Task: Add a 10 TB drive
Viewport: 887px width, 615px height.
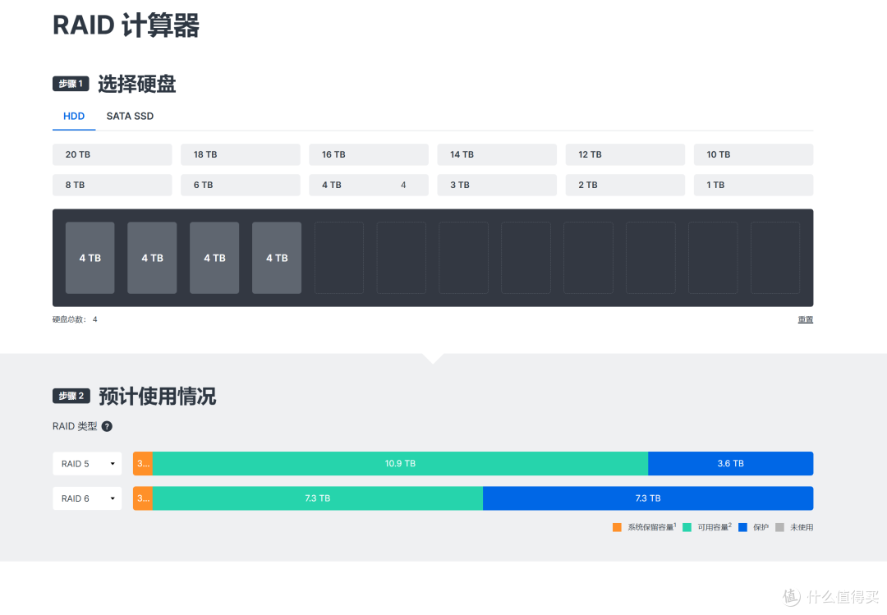Action: tap(753, 154)
